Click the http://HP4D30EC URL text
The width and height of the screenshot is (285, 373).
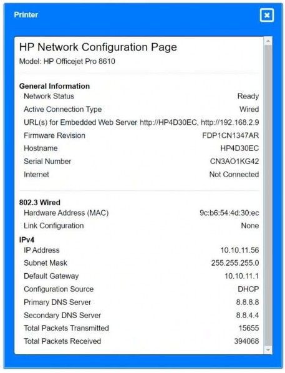point(168,122)
